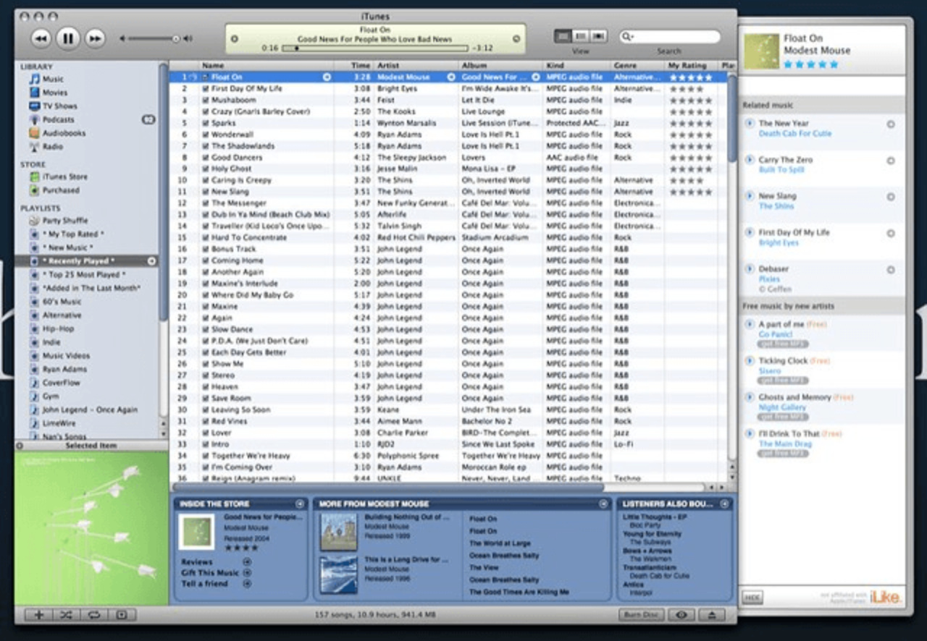The image size is (927, 641).
Task: Eject disc with the eject button
Action: coord(711,615)
